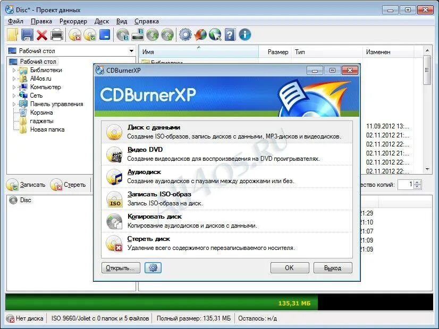This screenshot has height=329, width=439.
Task: Click burn disc toolbar icon with green check
Action: tap(90, 35)
